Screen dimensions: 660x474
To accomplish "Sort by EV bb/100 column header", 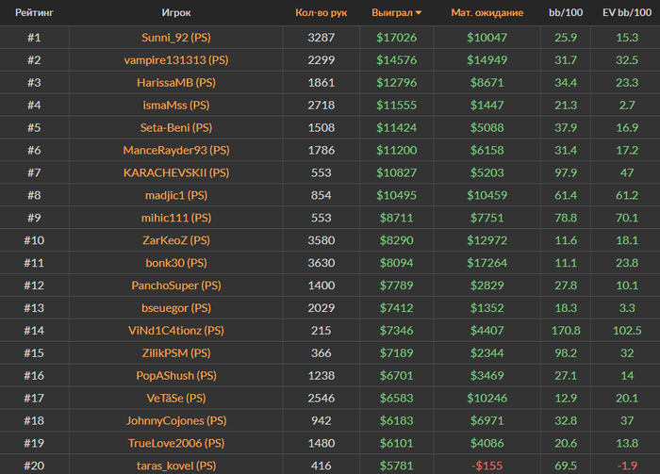I will point(627,12).
